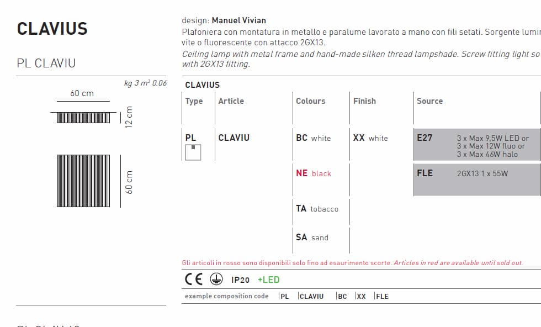This screenshot has width=541, height=327.
Task: Click the E27 source cell
Action: coord(477,146)
